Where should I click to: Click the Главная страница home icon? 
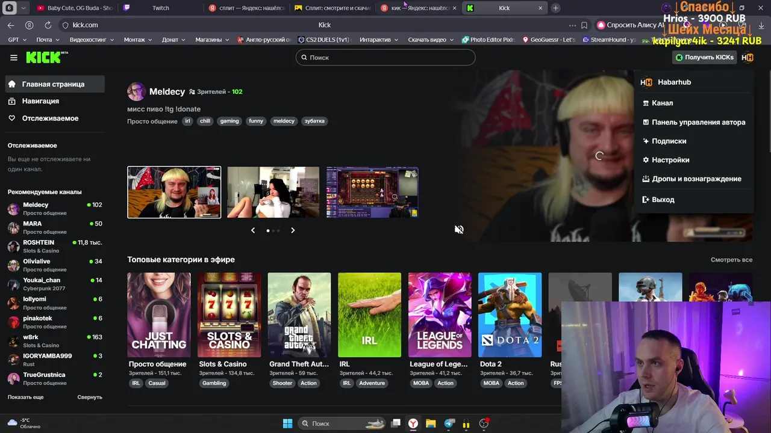click(12, 84)
